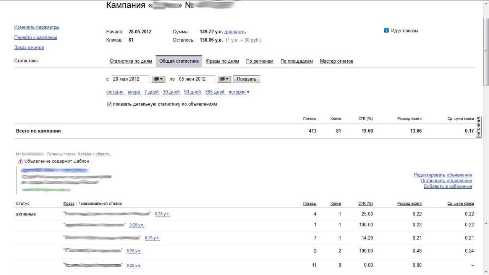The image size is (489, 275).
Task: Open the end date calendar picker
Action: pyautogui.click(x=224, y=79)
